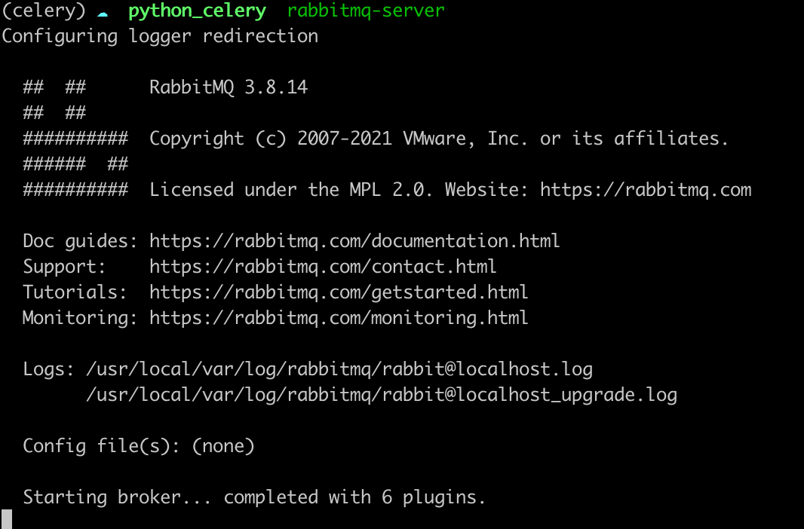Open the monitoring.html link

(339, 317)
